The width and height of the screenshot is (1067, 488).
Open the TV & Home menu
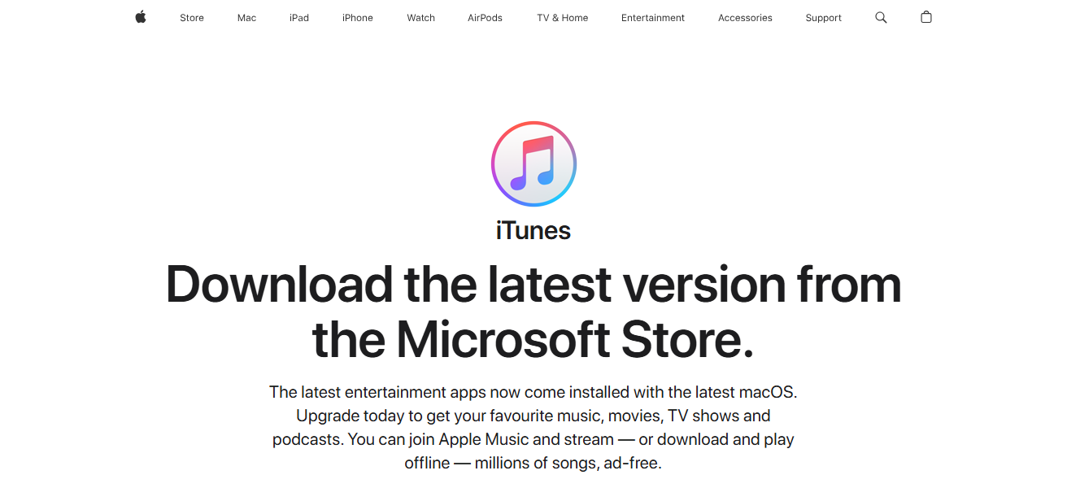click(562, 18)
